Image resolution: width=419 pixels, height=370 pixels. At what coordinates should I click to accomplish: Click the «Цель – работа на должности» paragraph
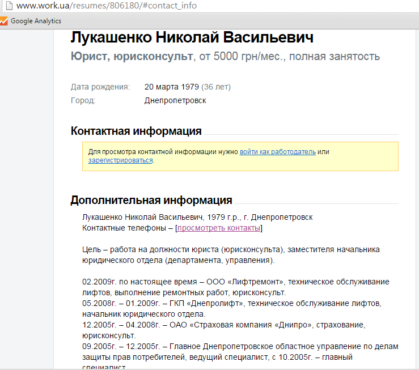231,255
